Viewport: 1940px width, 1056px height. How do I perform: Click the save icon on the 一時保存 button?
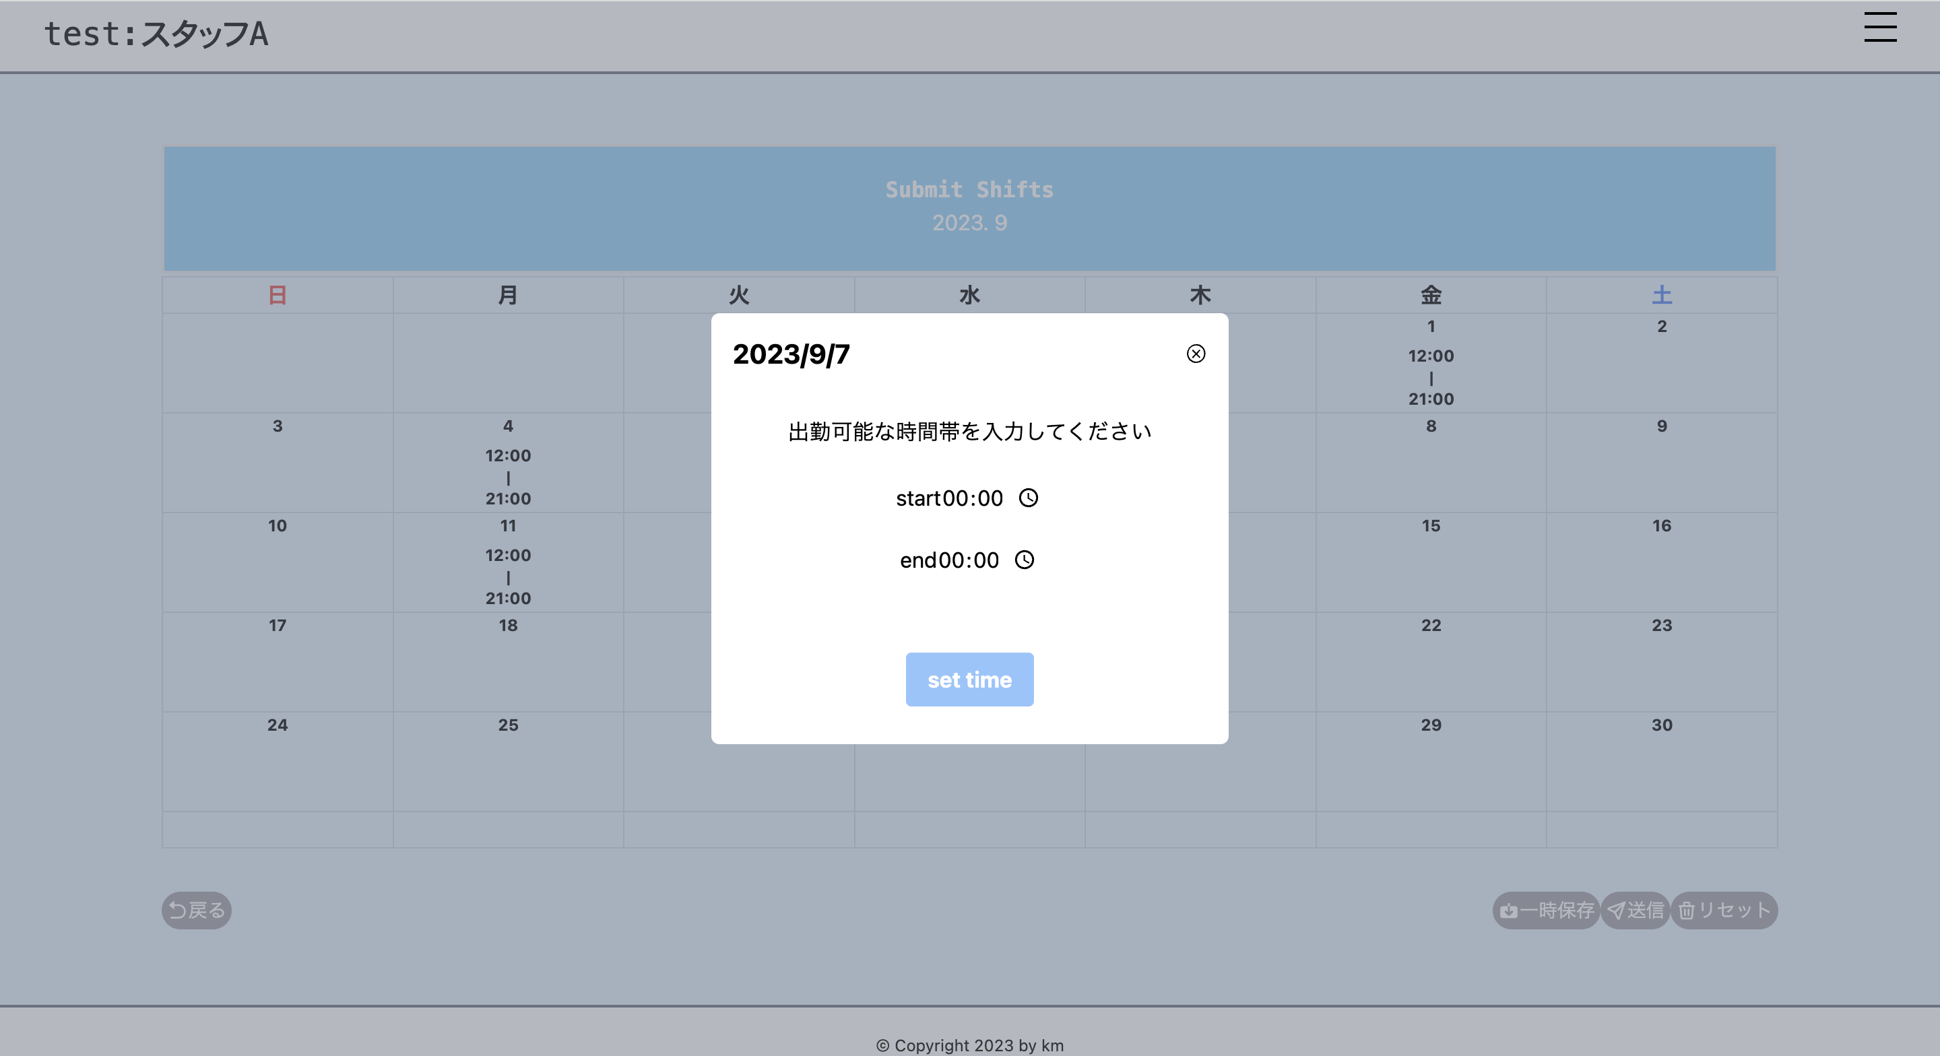point(1509,911)
